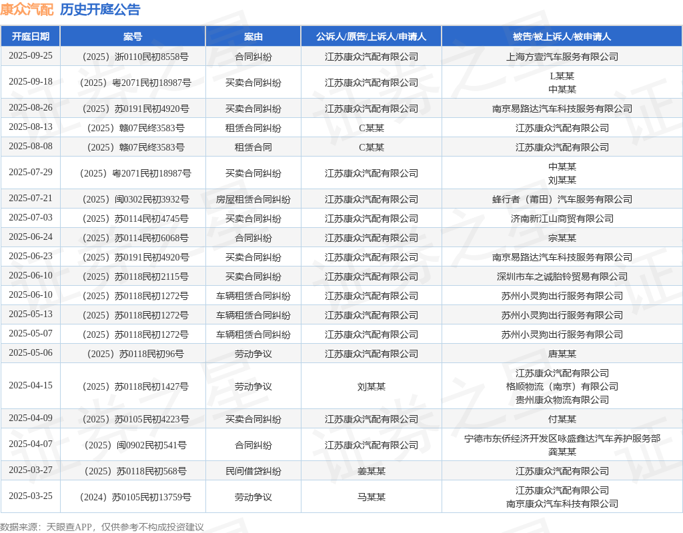Screen dimensions: 683x533
Task: Select the date cell 2025-05-13
Action: pos(31,314)
